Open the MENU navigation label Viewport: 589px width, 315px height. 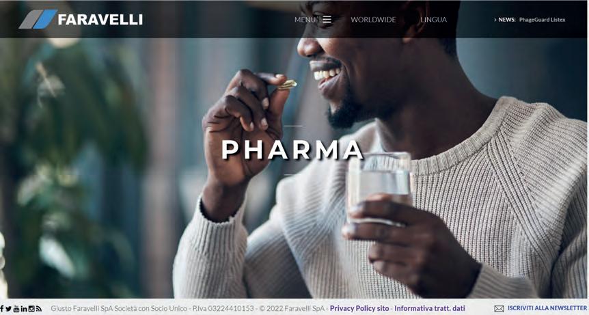click(x=305, y=20)
